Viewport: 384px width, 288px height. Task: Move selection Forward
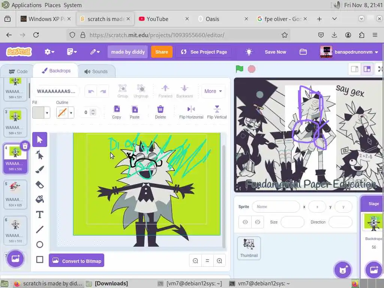[x=165, y=91]
